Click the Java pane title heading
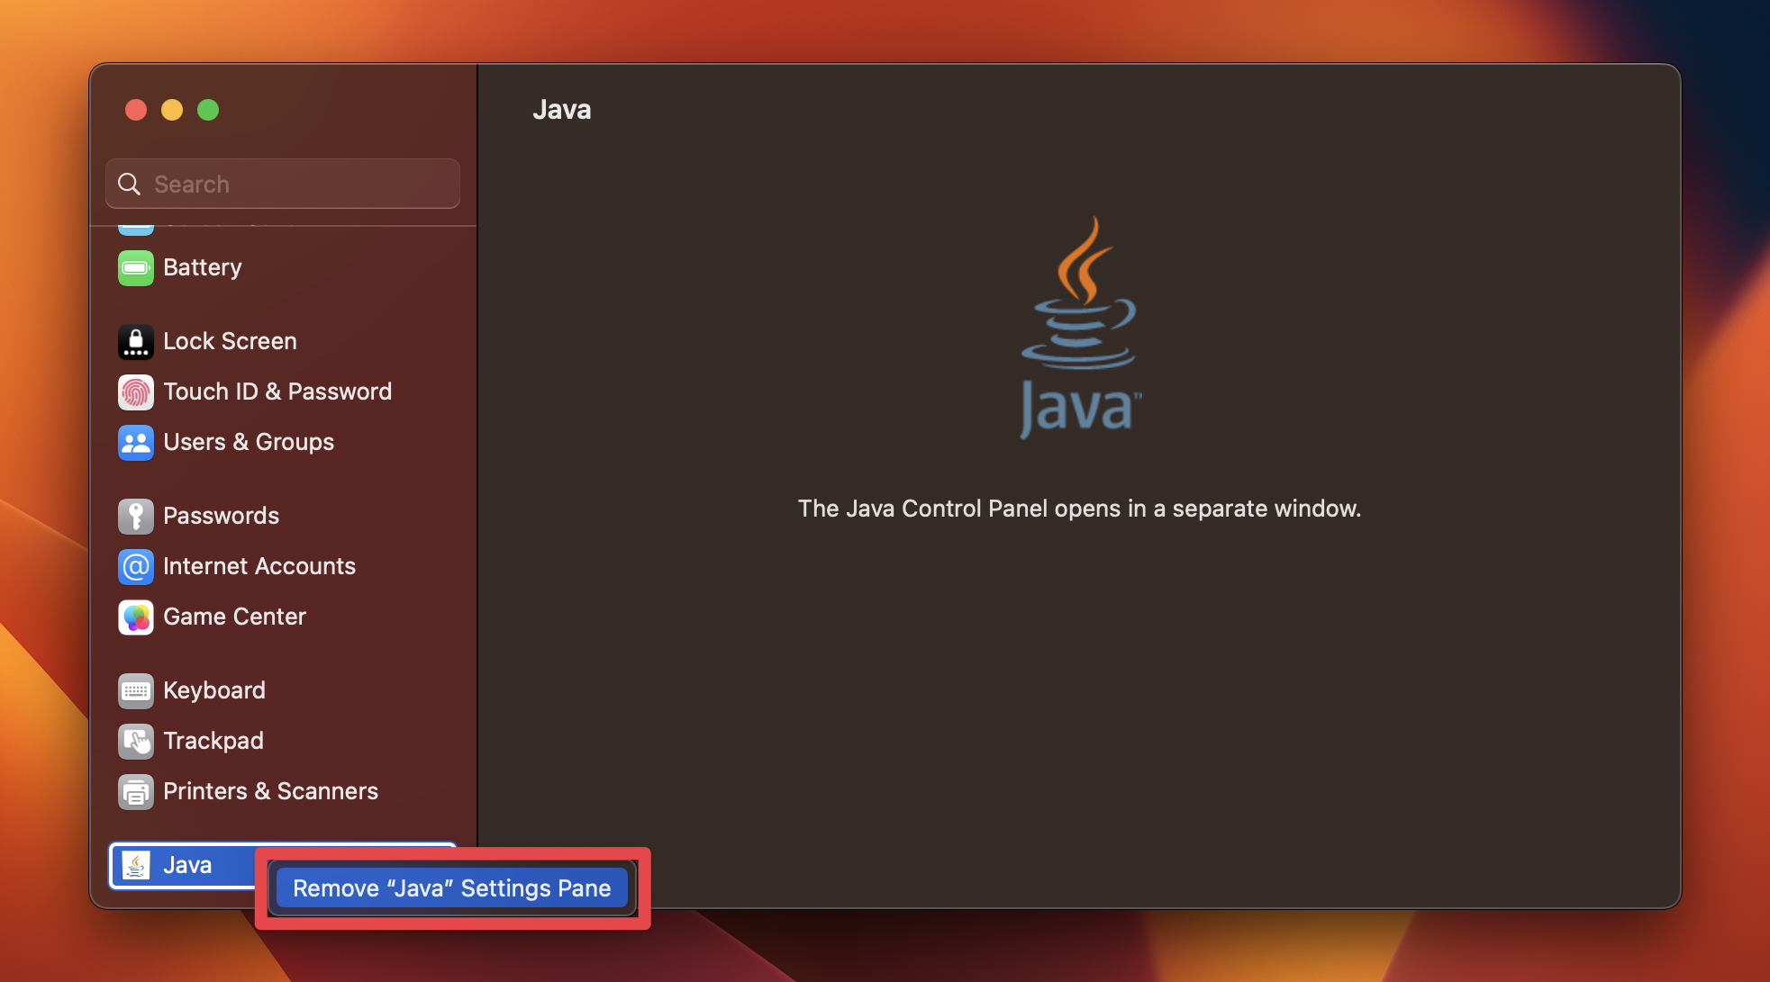The image size is (1770, 982). 562,109
